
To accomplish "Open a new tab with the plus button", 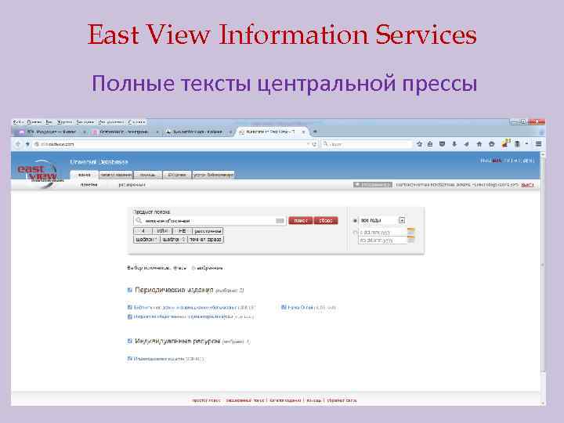I will [315, 132].
